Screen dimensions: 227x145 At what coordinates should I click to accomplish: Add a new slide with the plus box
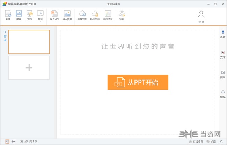pos(29,68)
